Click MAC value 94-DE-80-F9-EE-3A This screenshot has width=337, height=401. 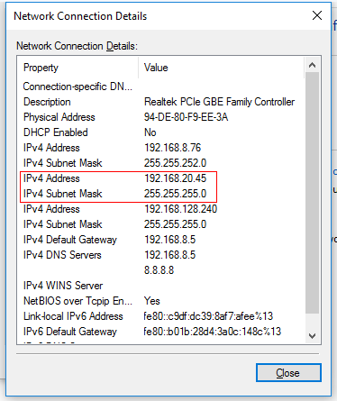point(186,117)
